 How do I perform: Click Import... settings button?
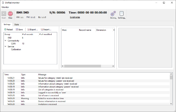click(46, 29)
